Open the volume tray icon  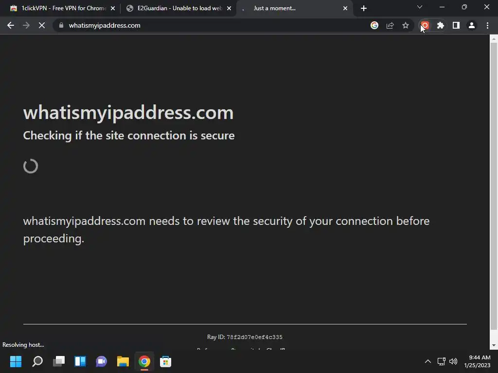click(453, 361)
